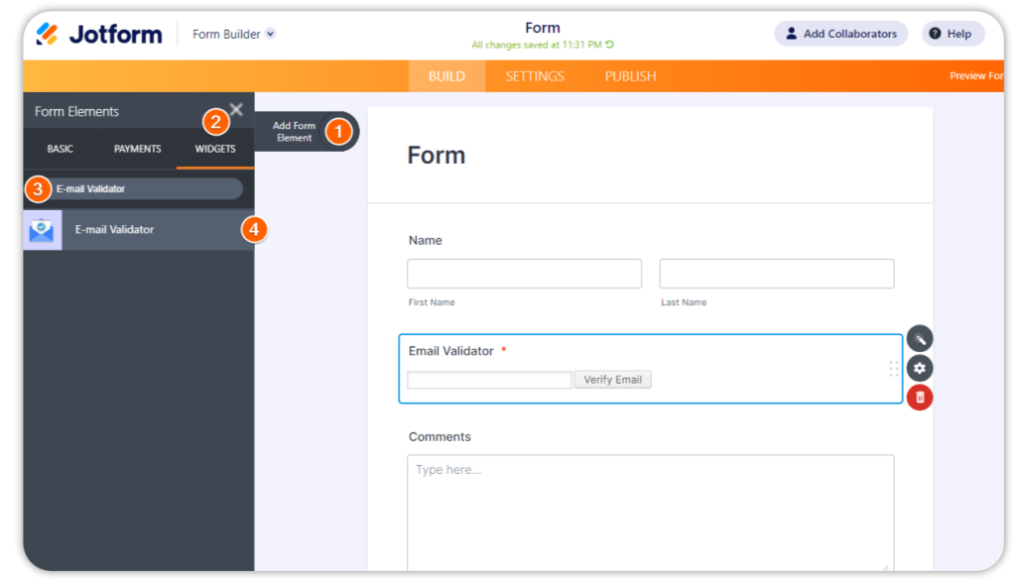Click the First Name input field
Image resolution: width=1016 pixels, height=583 pixels.
[x=524, y=274]
